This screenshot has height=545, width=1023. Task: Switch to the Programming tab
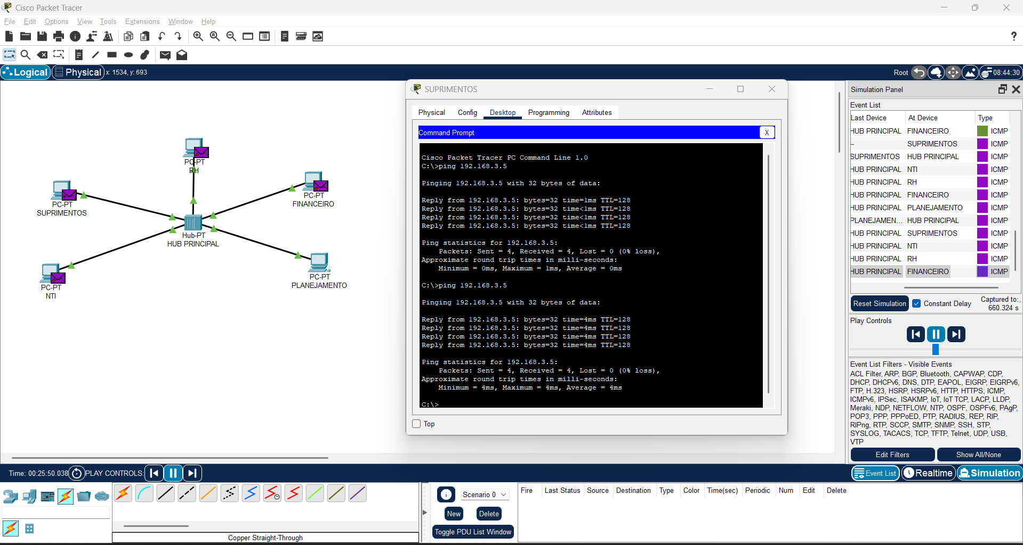pyautogui.click(x=549, y=112)
